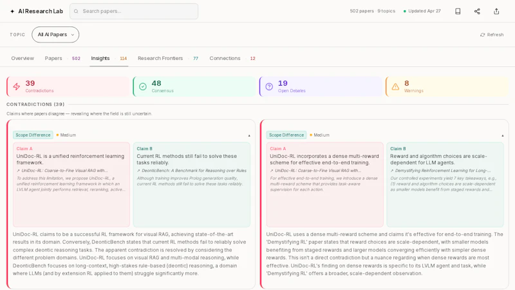Click the 'CONTRADICTIONS (39)' section heading
This screenshot has width=515, height=290.
point(35,104)
